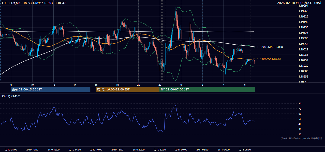Click the 2/10 20:00 date label
Screen dimensions: 325x152
pos(139,149)
